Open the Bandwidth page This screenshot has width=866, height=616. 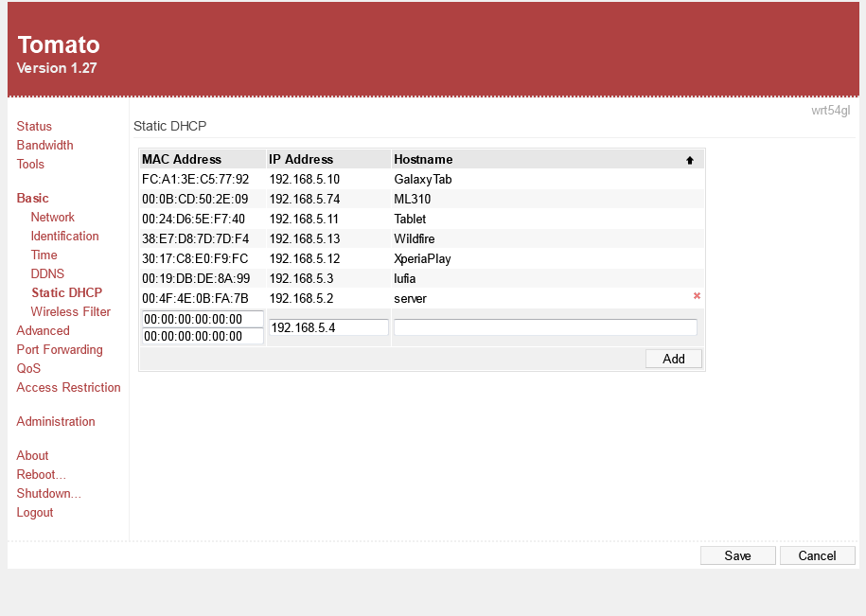44,145
